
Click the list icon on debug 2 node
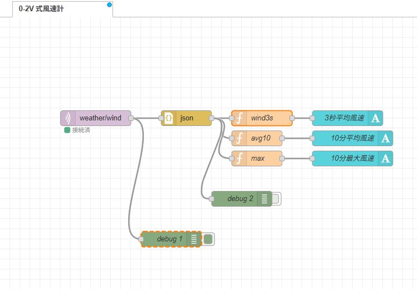pyautogui.click(x=265, y=199)
